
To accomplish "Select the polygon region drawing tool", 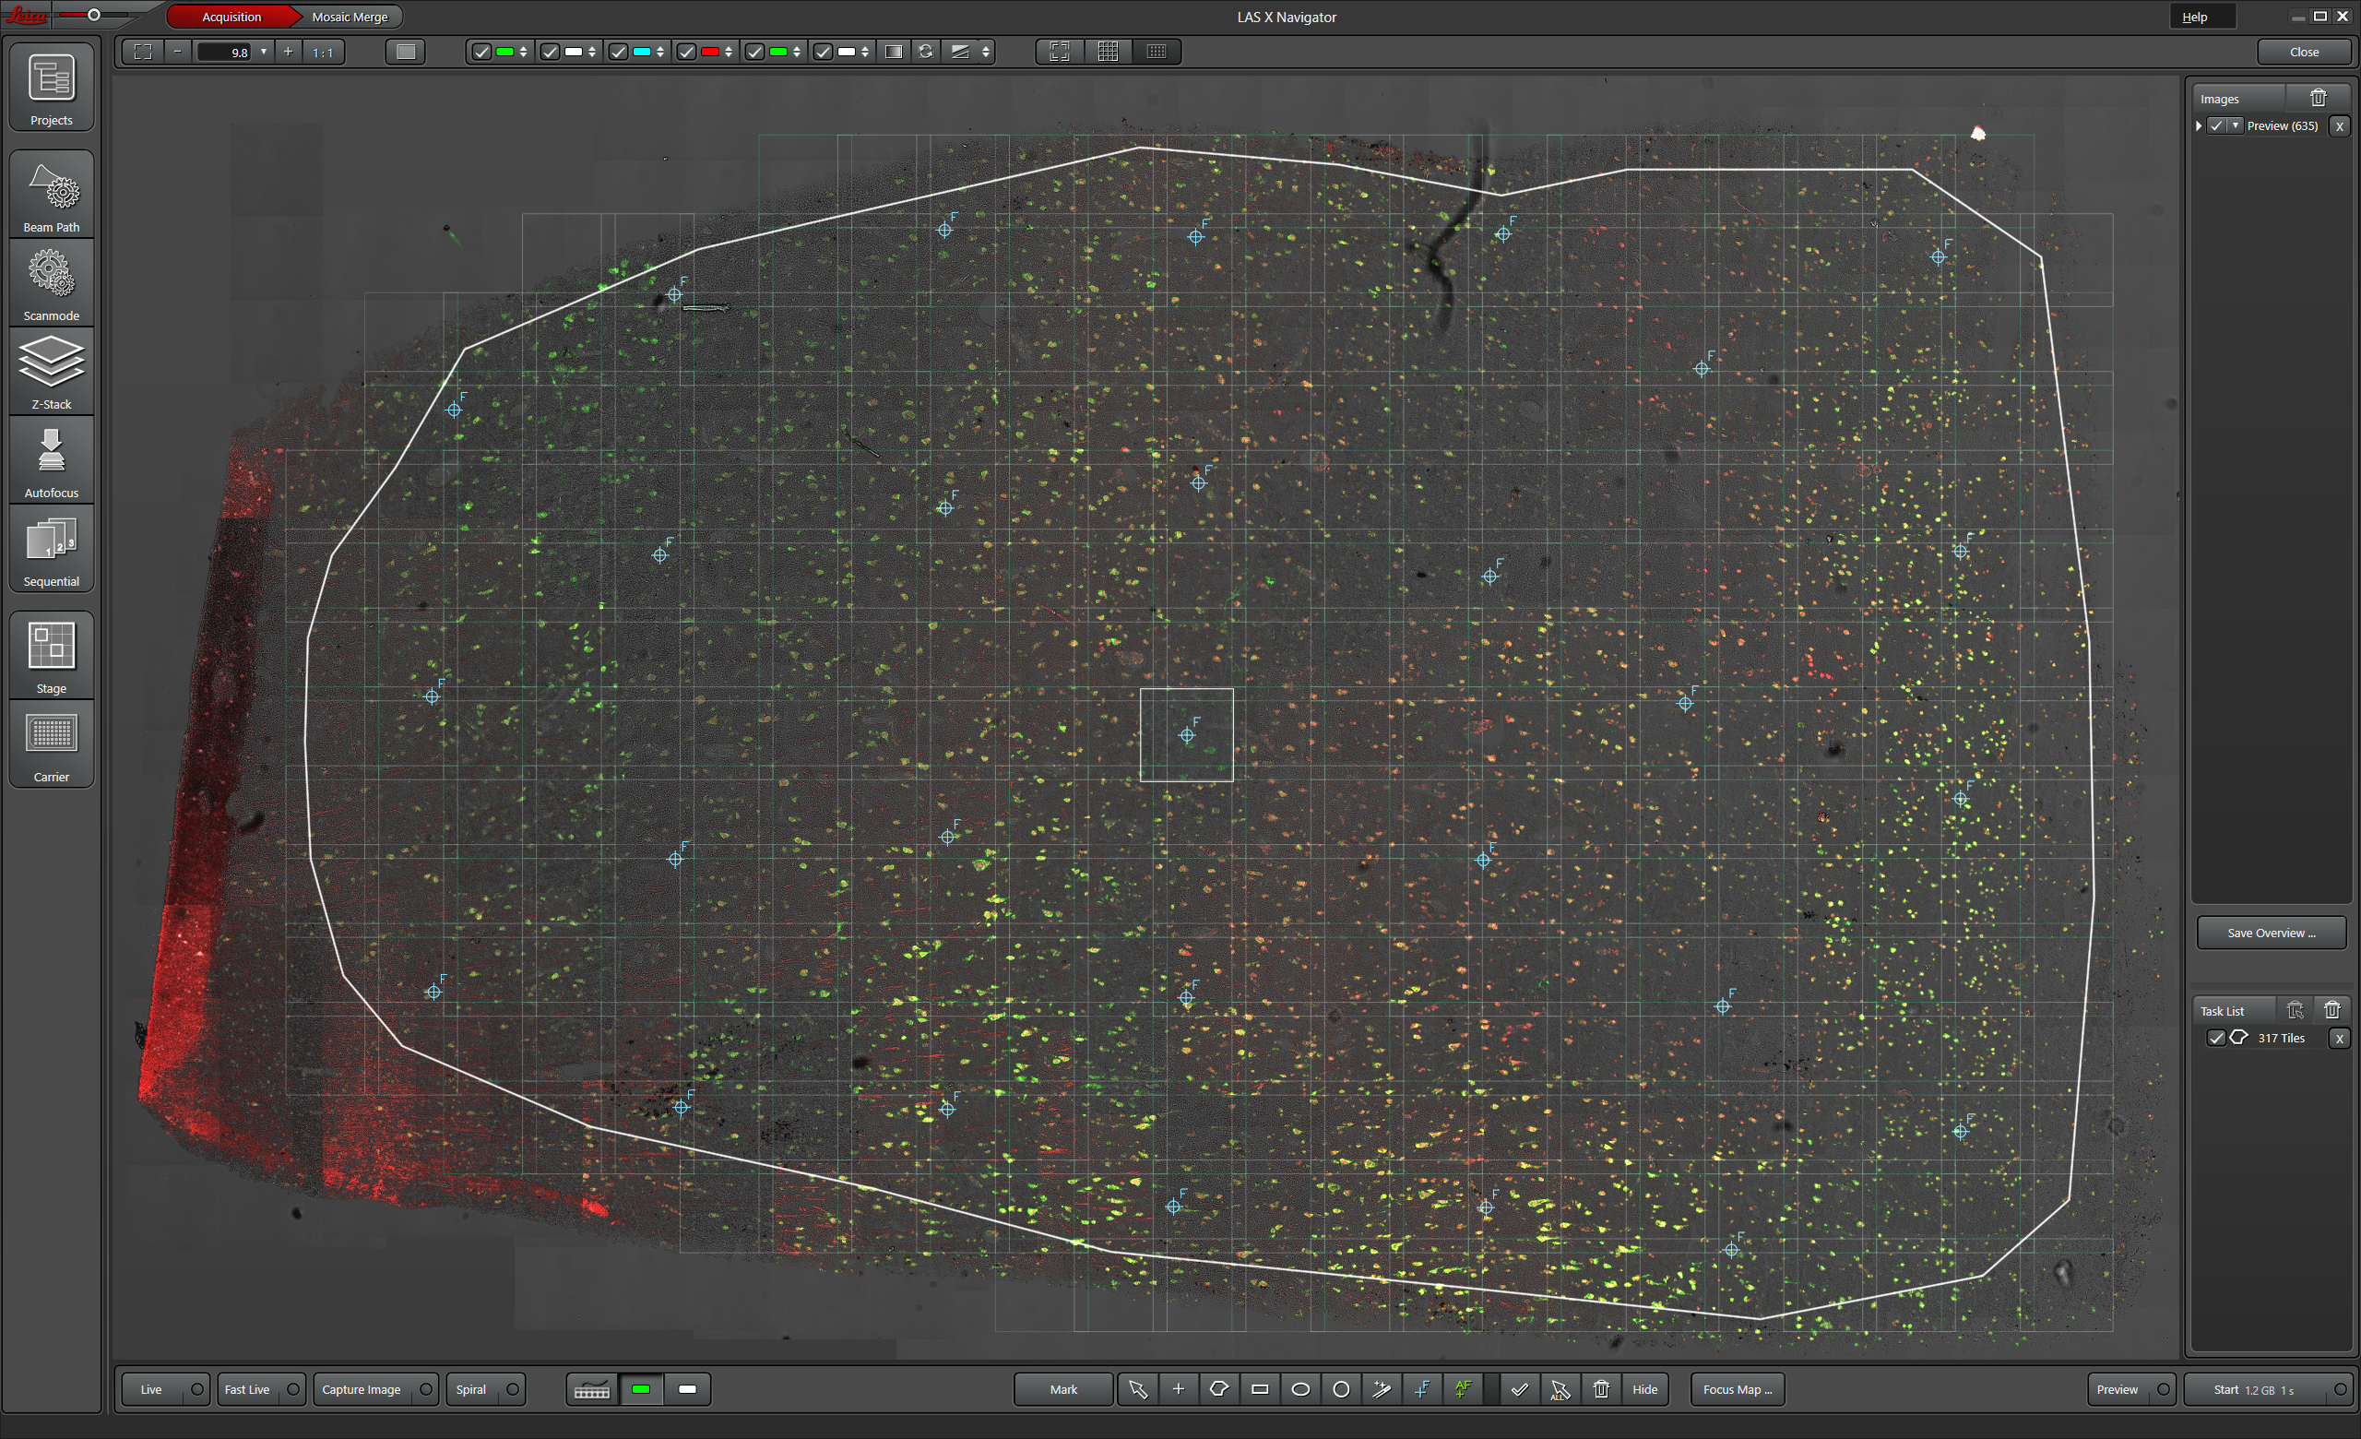I will pyautogui.click(x=1219, y=1389).
